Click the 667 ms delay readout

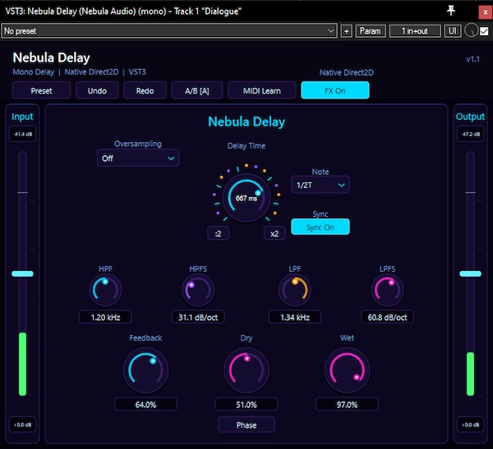tap(246, 199)
